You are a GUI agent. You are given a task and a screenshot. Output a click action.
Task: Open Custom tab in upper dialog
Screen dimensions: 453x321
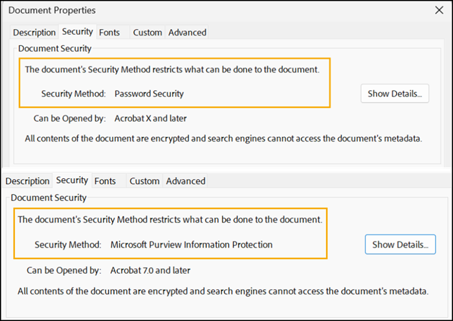coord(148,32)
